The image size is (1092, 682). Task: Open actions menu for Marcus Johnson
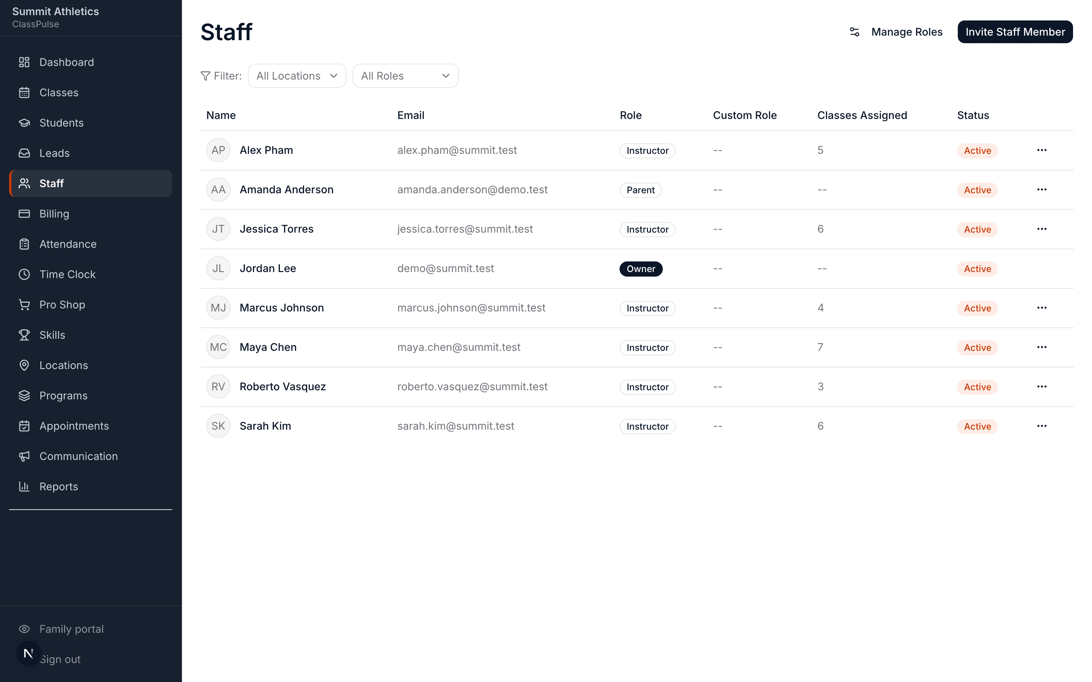[x=1042, y=308]
